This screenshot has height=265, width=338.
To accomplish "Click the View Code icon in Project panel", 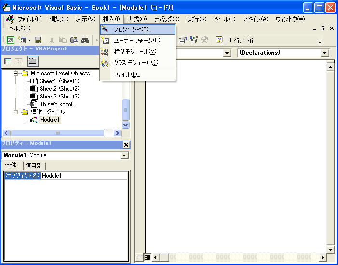I will coord(8,61).
